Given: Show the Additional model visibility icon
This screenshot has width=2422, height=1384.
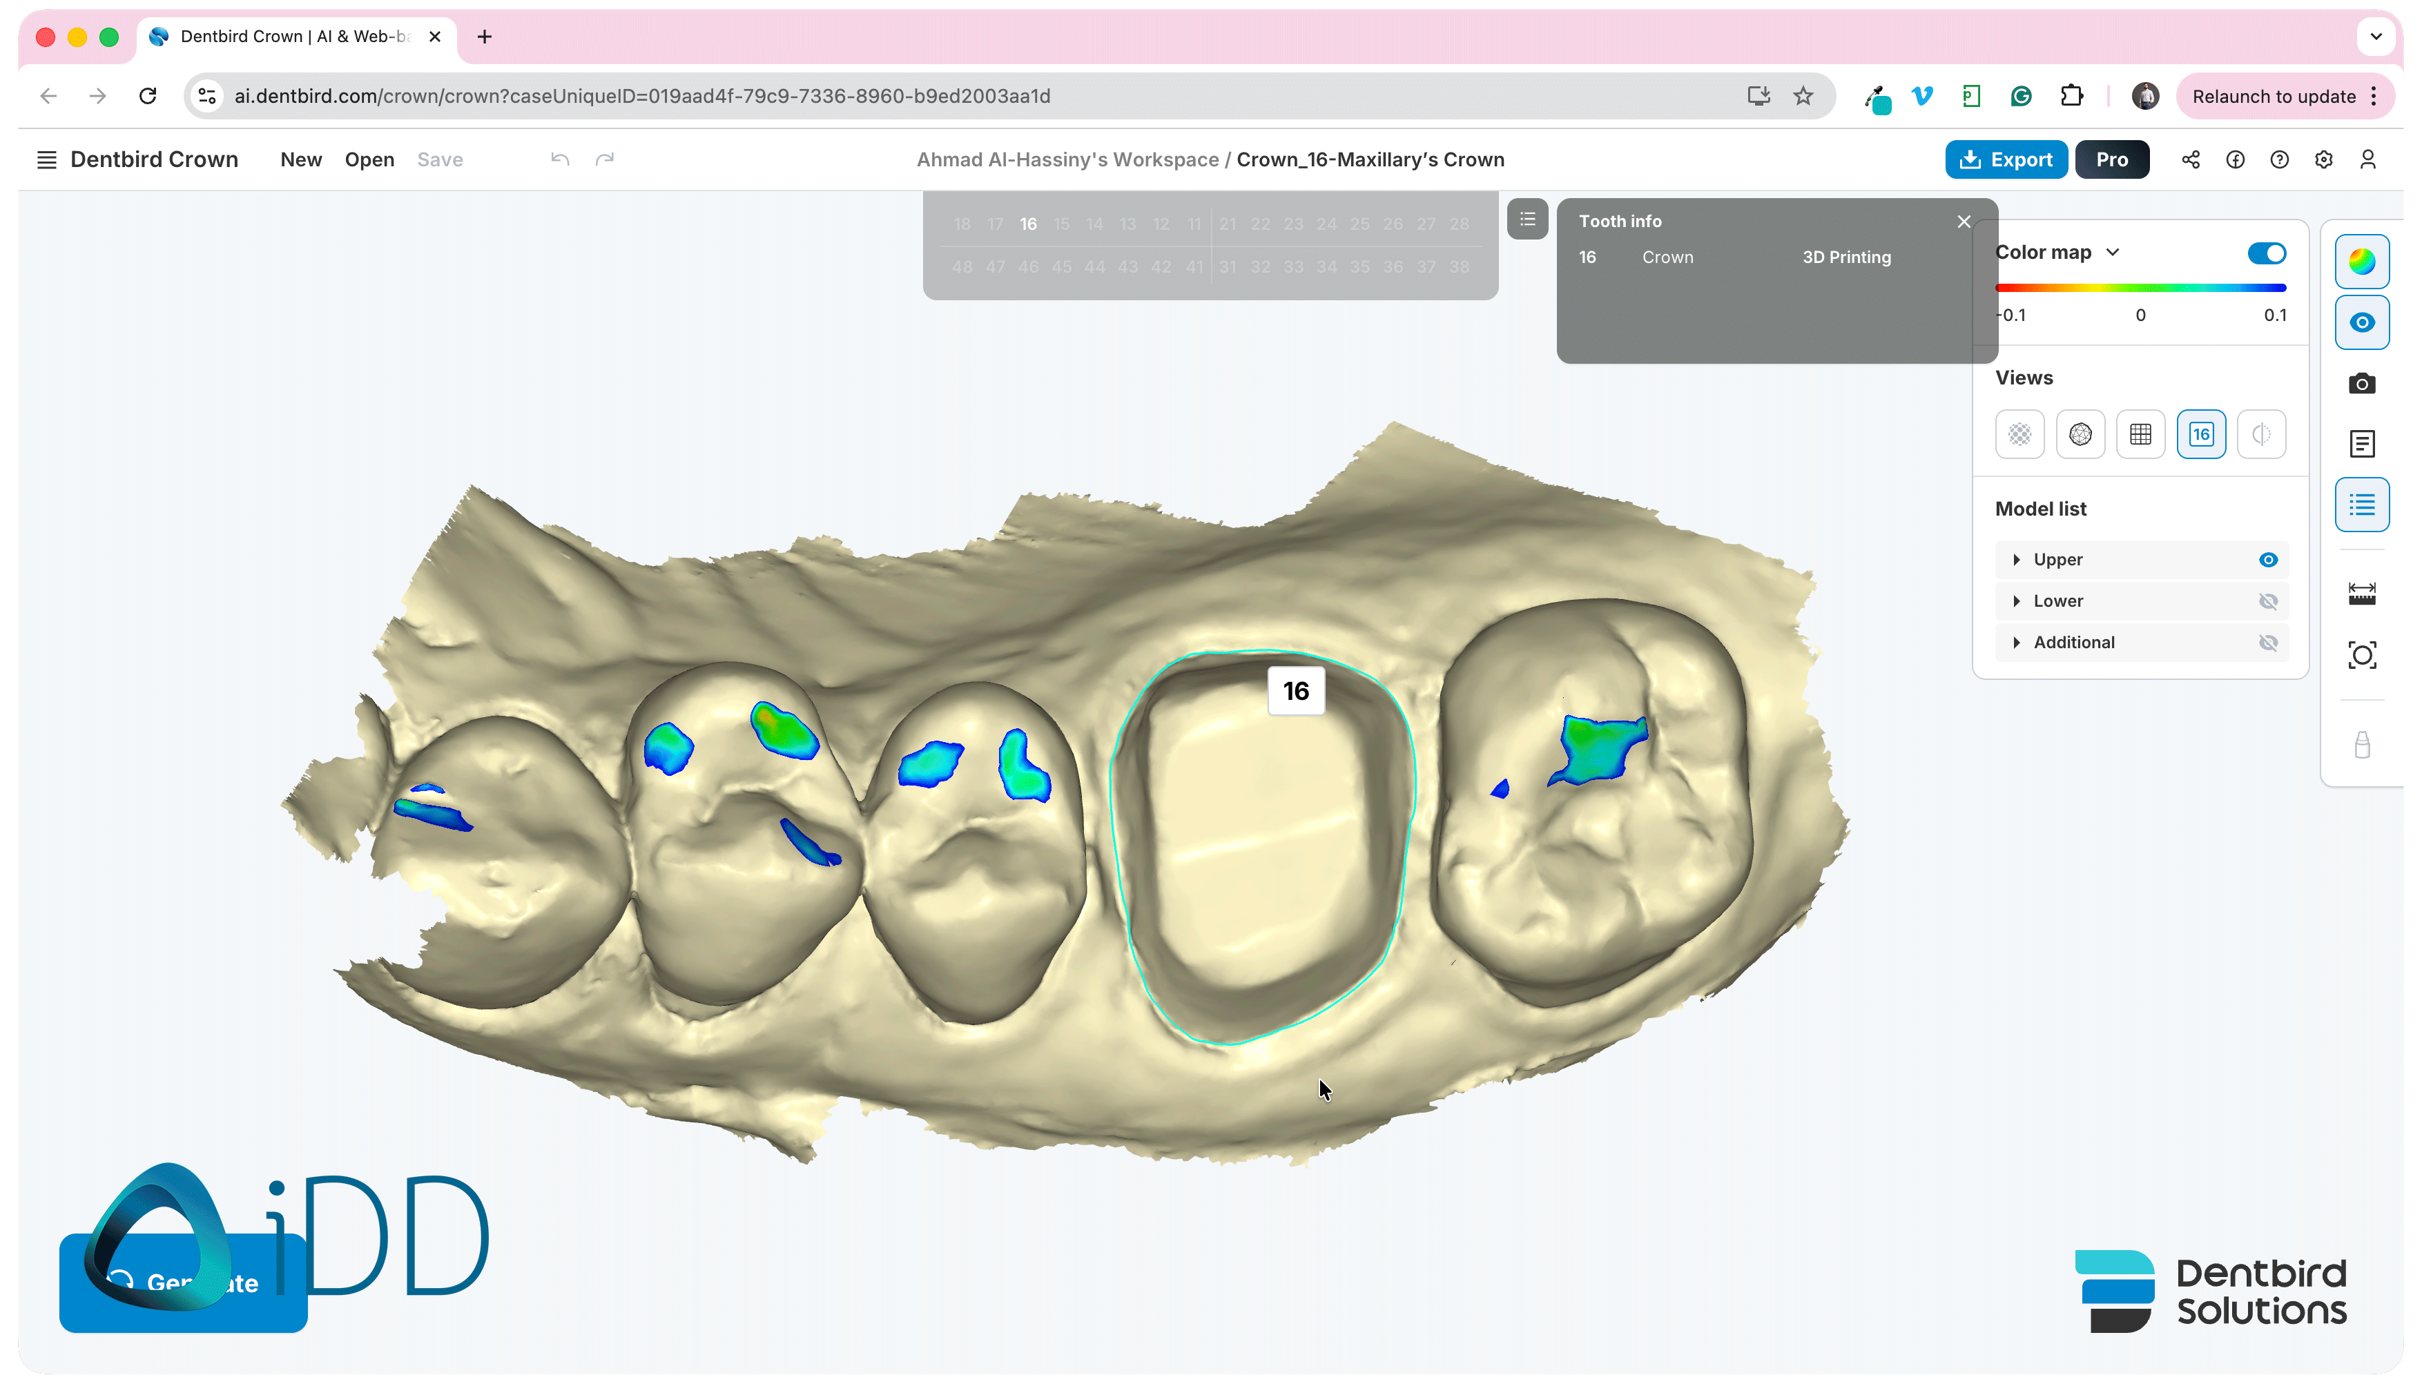Looking at the screenshot, I should [2267, 643].
